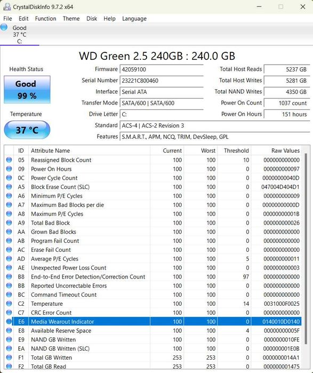Click the status orb for Unexpected Power Loss Count
Viewport: 313px width, 373px height.
[x=9, y=268]
